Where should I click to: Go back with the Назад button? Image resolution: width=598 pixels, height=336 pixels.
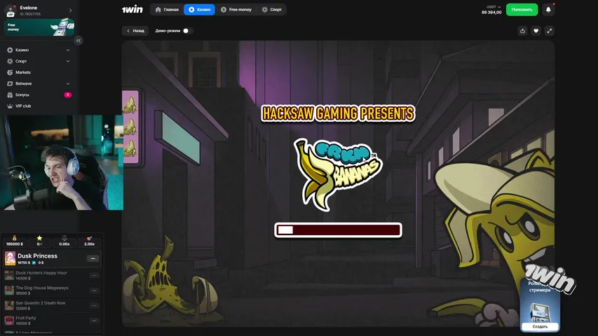[135, 31]
